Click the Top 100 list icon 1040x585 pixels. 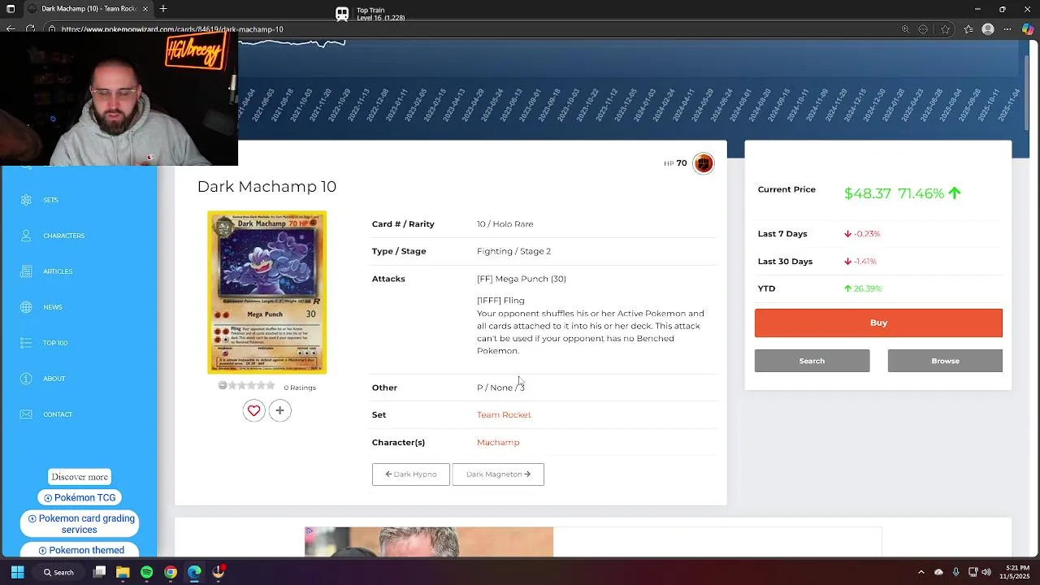click(26, 343)
